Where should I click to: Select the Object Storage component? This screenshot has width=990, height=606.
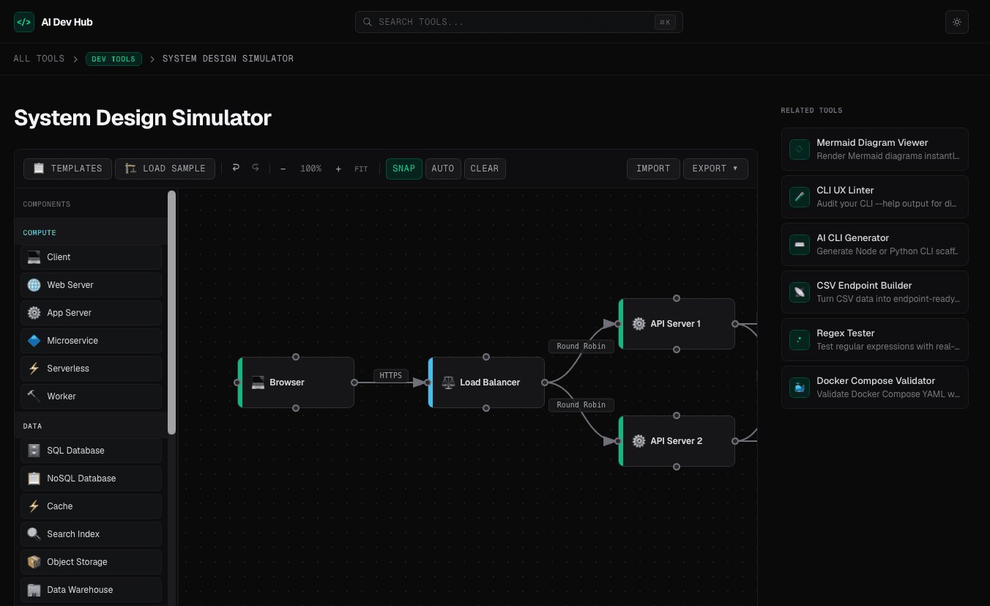coord(91,562)
